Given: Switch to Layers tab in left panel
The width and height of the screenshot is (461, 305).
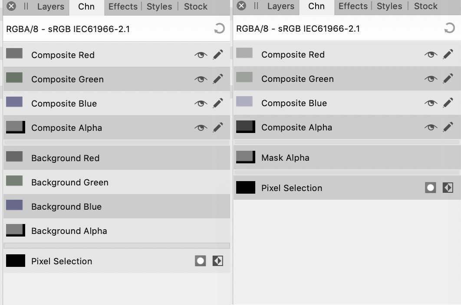Looking at the screenshot, I should [x=50, y=6].
